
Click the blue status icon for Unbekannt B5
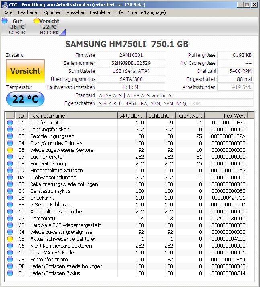10,198
